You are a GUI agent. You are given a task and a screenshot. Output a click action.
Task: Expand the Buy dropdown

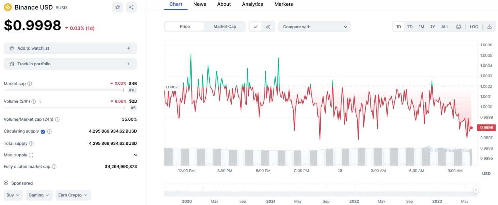coord(14,195)
